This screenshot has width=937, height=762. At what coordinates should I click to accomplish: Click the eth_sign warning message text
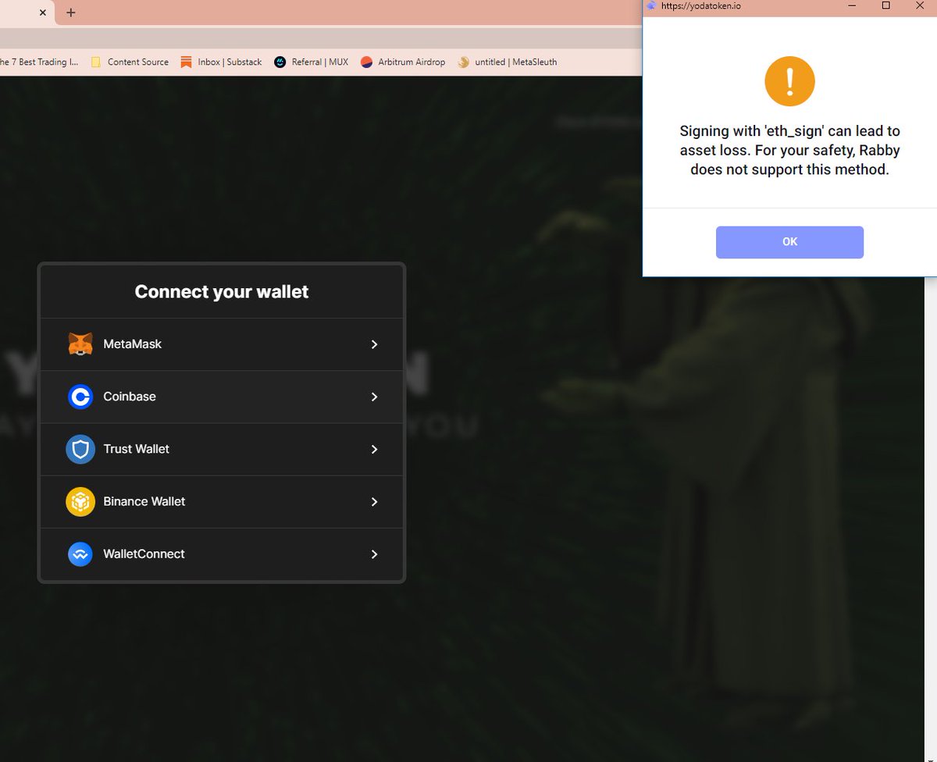point(789,150)
